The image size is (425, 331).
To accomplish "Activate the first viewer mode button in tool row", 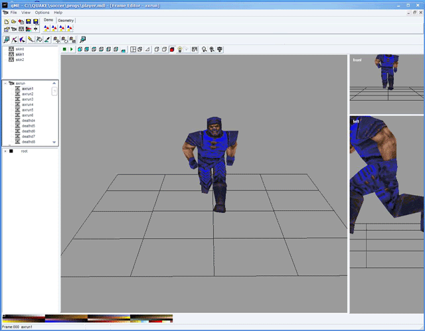I will tap(6, 40).
